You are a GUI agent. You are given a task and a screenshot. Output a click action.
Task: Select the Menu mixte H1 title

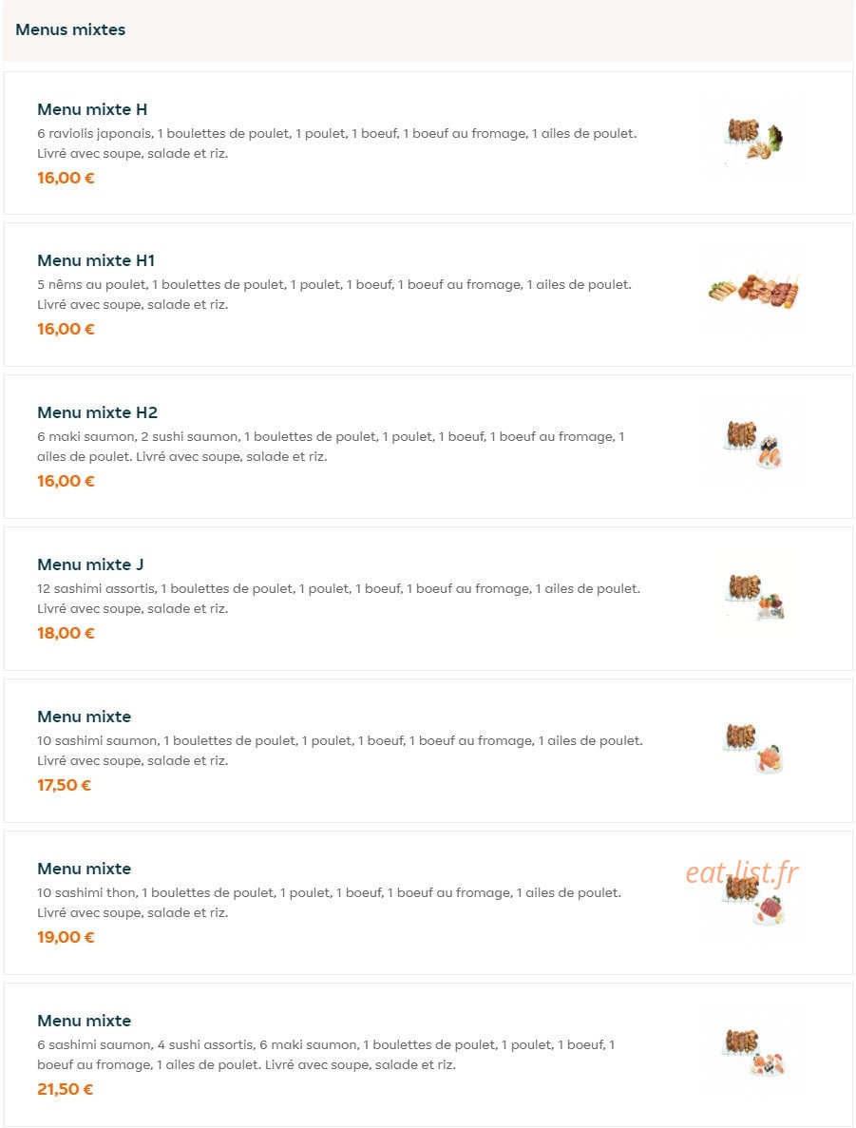(x=96, y=260)
